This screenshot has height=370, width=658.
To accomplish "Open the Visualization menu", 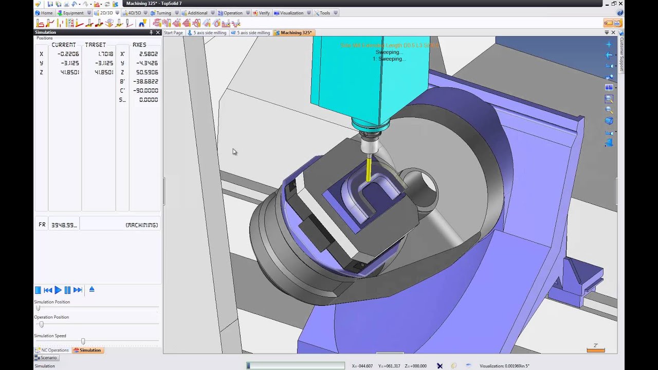I will [x=288, y=13].
